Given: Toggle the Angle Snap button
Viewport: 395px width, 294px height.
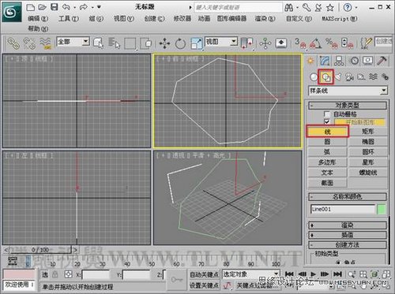Looking at the screenshot, I should click(x=316, y=43).
